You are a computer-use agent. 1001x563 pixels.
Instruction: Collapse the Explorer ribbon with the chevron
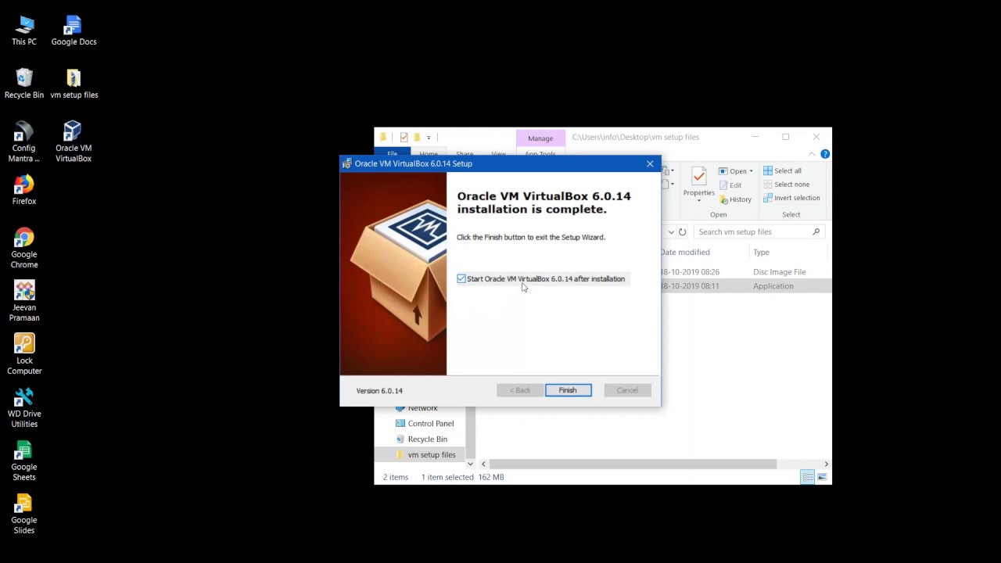tap(812, 154)
